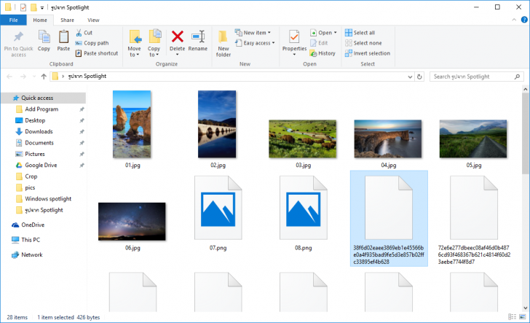Open Customize Quick Access Toolbar dropdown

click(x=42, y=7)
